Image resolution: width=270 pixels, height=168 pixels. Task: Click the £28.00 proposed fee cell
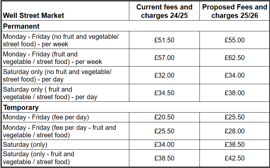coord(234,131)
